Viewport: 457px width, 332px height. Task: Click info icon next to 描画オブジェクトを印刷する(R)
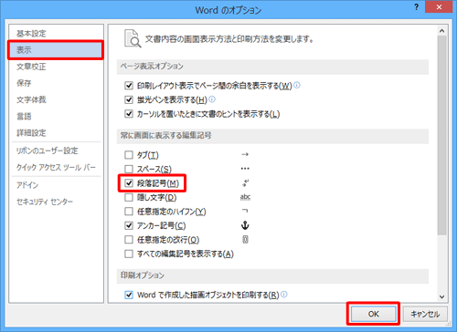(x=284, y=295)
